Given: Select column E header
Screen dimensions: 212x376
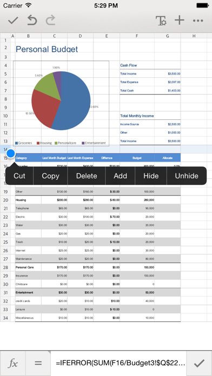Looking at the screenshot, I should coord(107,36).
